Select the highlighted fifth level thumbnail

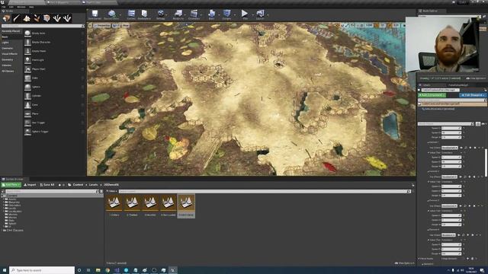coord(186,203)
